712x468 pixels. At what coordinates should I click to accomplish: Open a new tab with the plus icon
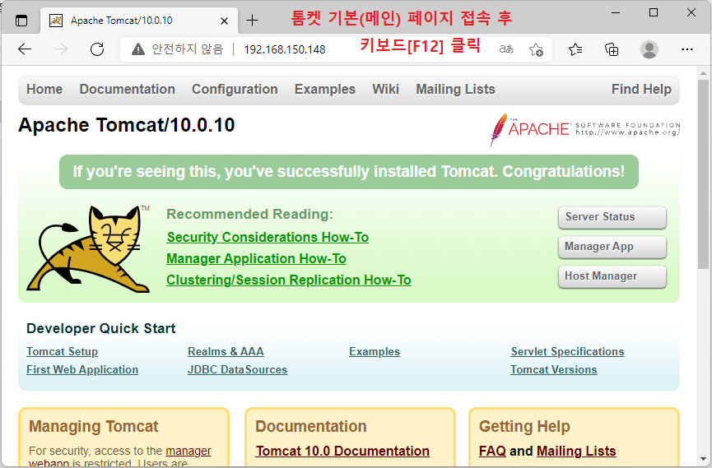[x=252, y=21]
